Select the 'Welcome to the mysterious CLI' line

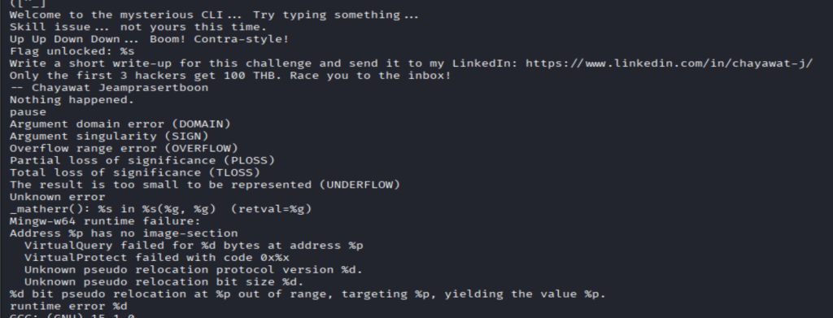[x=214, y=15]
